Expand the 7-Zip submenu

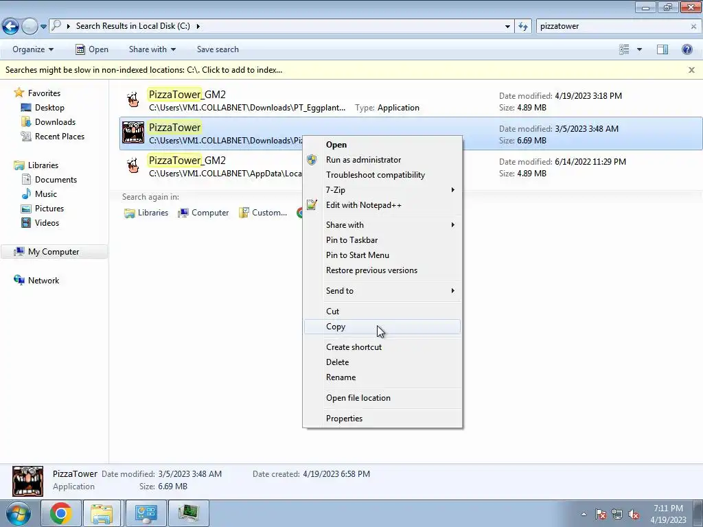tap(382, 190)
